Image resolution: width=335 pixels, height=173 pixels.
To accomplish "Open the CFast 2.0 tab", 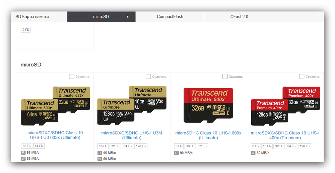I will point(239,17).
